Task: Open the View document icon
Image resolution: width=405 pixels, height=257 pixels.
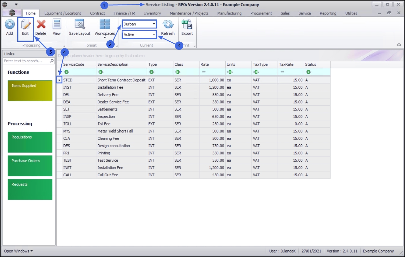Action: [57, 24]
